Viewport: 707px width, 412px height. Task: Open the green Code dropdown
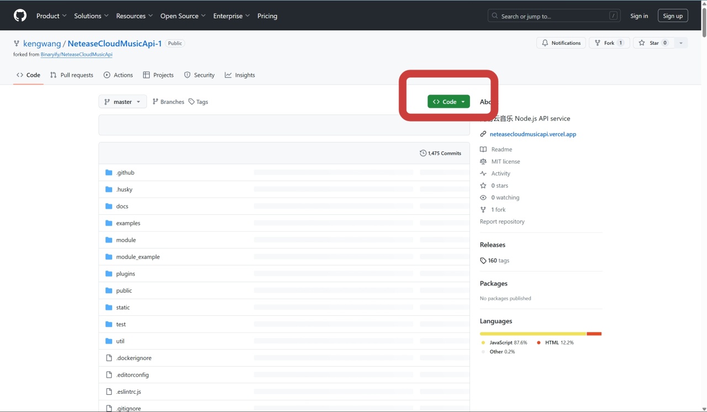pos(449,102)
